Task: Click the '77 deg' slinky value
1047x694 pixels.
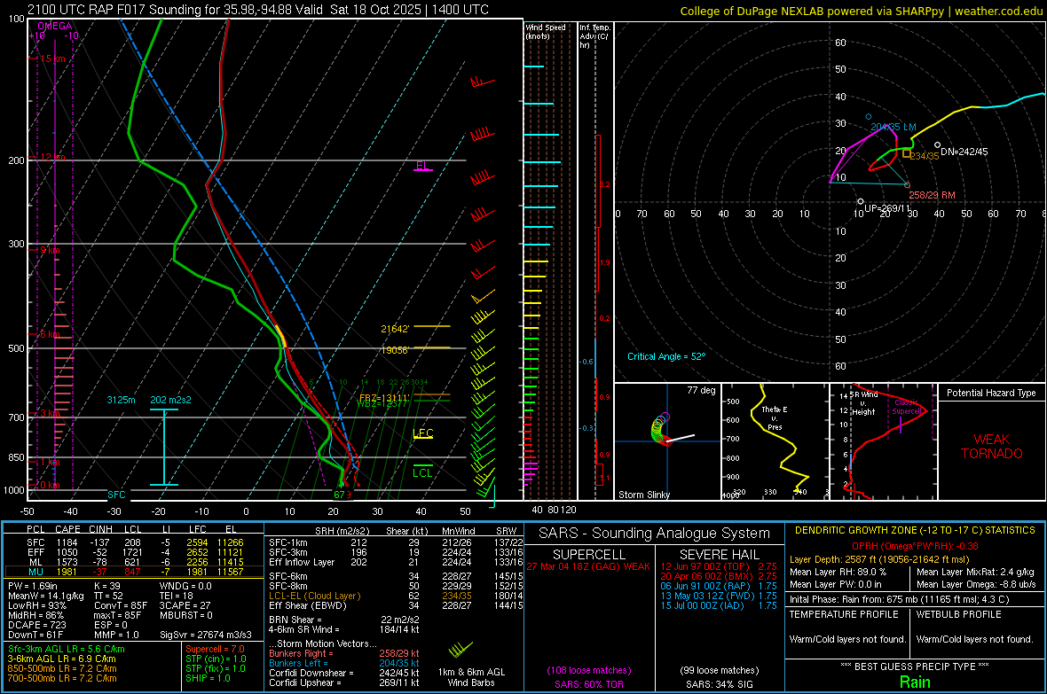Action: point(701,390)
